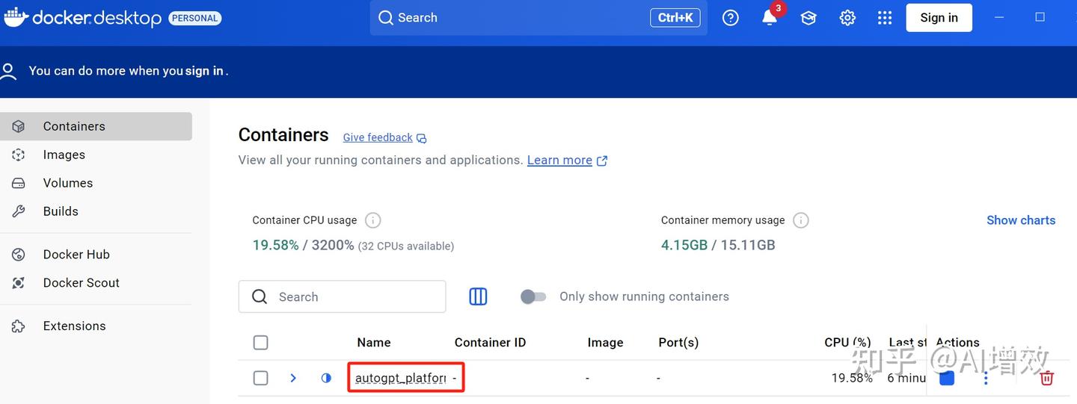The height and width of the screenshot is (404, 1077).
Task: Open Extensions in the sidebar
Action: 96,326
